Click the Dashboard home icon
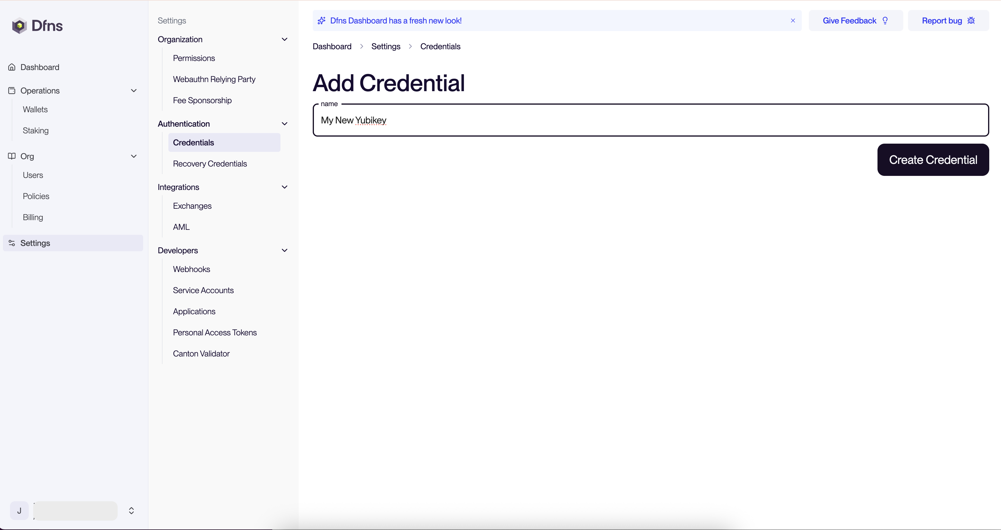1001x530 pixels. [12, 67]
